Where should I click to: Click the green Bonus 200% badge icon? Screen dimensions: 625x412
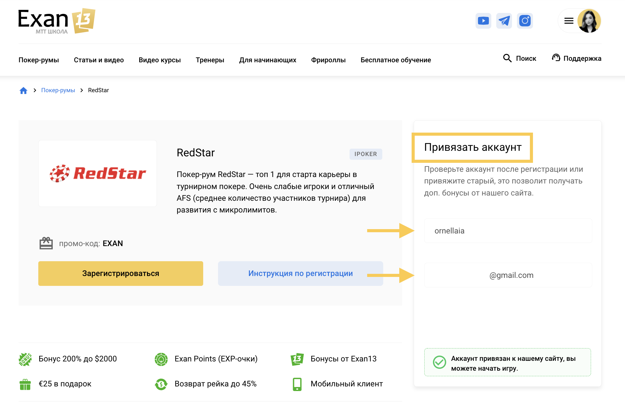[25, 359]
